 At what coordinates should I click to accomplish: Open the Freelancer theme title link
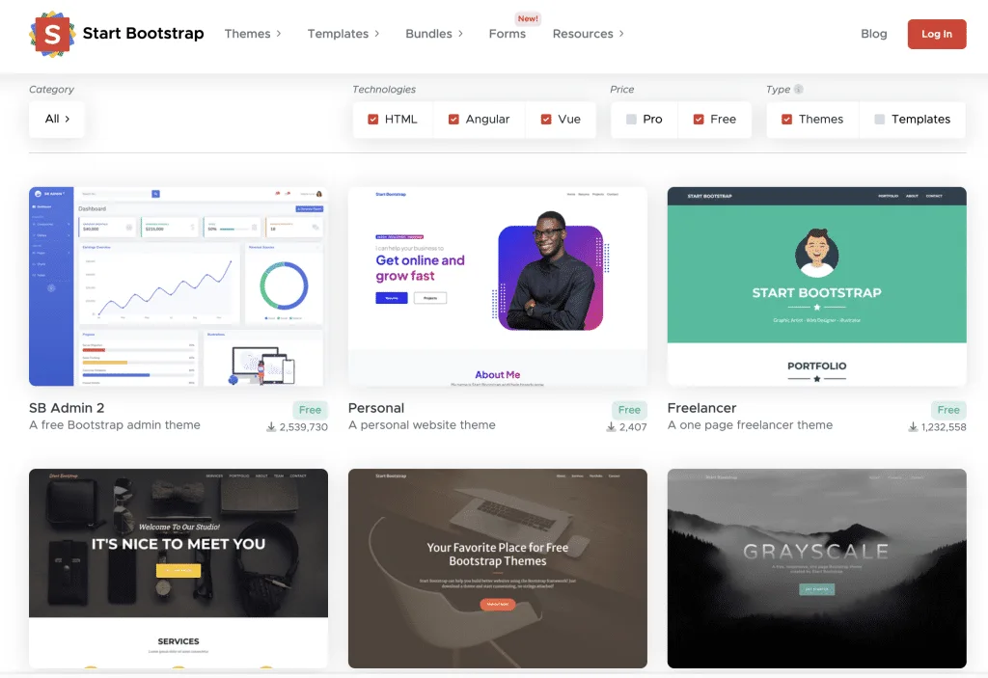[x=701, y=408]
